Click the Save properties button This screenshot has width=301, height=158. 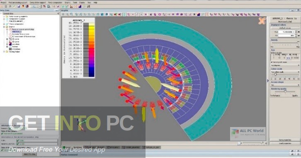coord(285,140)
